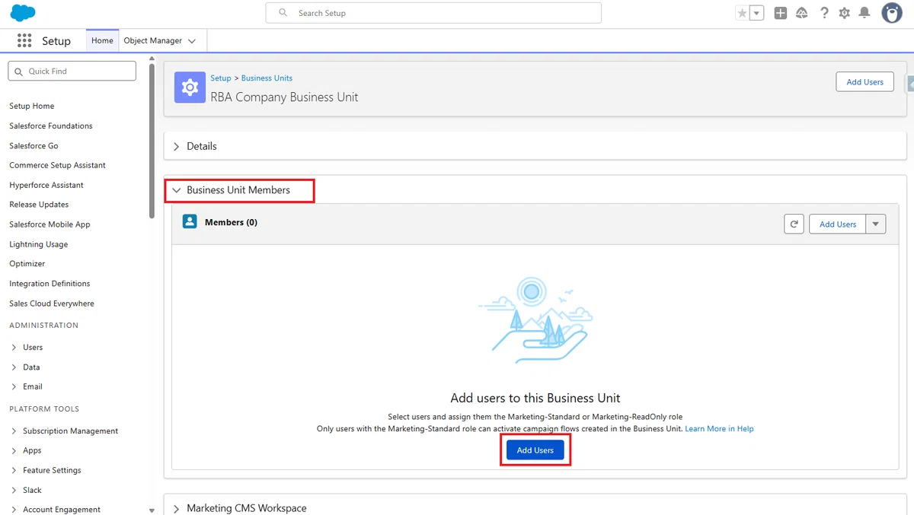Click the empty-state hand illustration
914x515 pixels.
(535, 320)
